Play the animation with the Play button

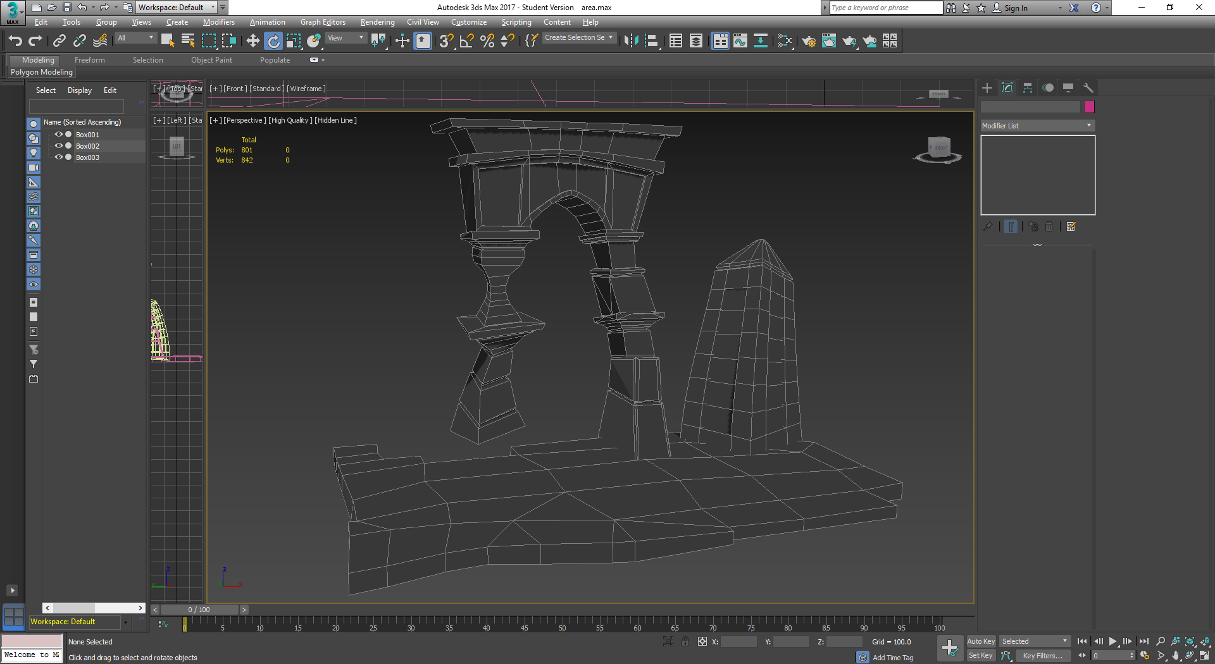coord(1113,641)
